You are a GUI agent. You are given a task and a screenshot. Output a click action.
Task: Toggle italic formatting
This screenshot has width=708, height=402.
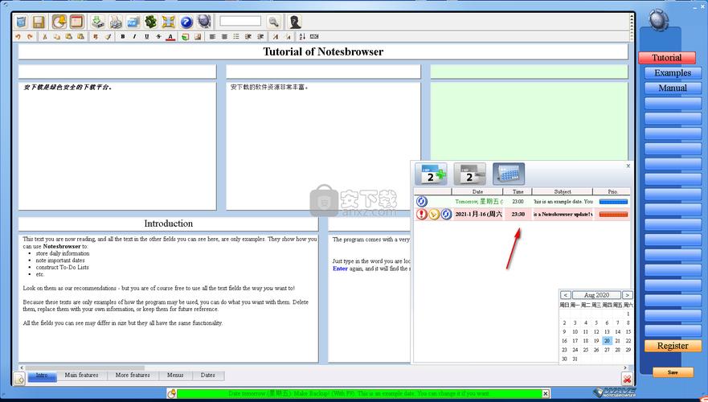tap(134, 37)
